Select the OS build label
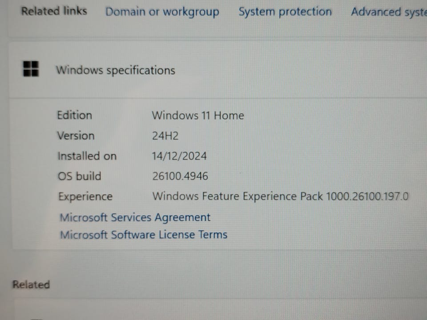This screenshot has width=427, height=320. pyautogui.click(x=79, y=176)
